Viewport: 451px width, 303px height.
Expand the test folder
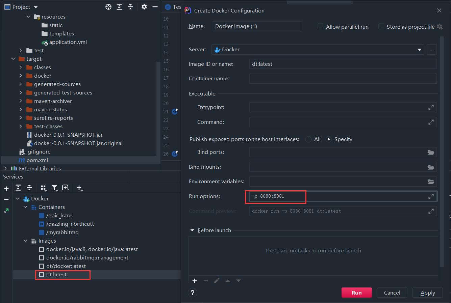(21, 50)
